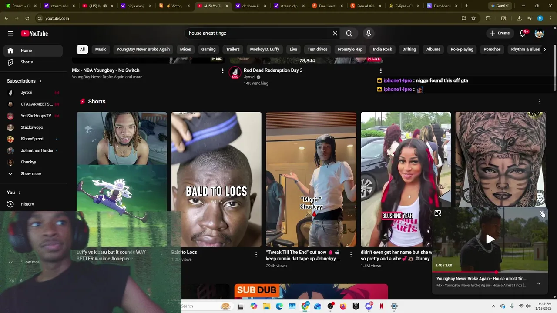Viewport: 557px width, 313px height.
Task: Open History in the sidebar
Action: tap(33, 204)
